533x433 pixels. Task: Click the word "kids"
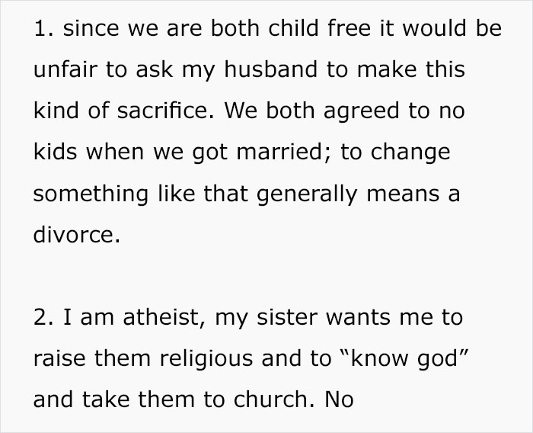[58, 150]
